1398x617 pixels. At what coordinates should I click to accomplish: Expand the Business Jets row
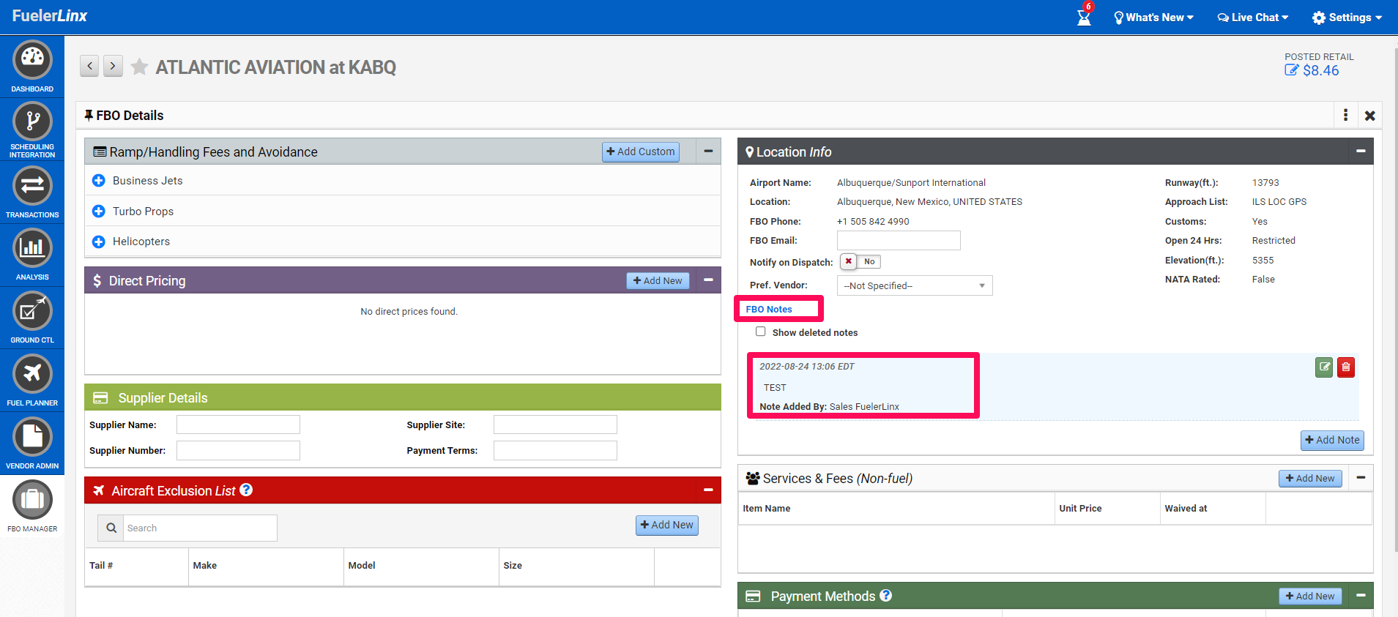pyautogui.click(x=99, y=180)
